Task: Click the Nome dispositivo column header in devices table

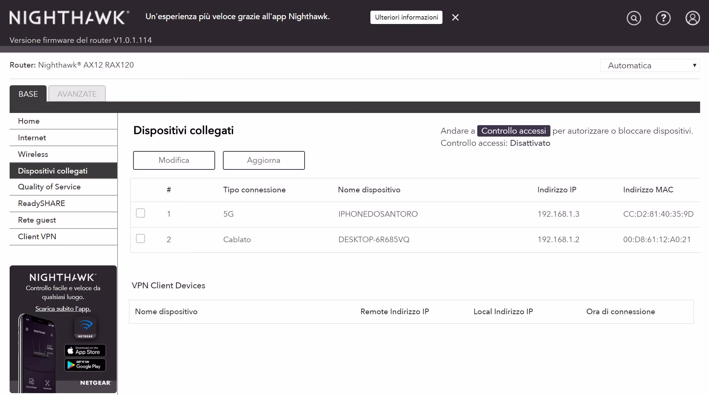Action: point(369,190)
